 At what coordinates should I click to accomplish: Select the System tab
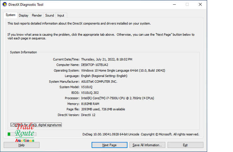(10, 15)
